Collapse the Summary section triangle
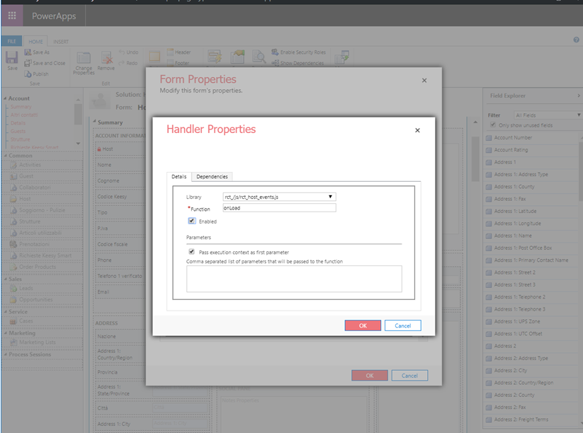The image size is (583, 433). pyautogui.click(x=94, y=122)
